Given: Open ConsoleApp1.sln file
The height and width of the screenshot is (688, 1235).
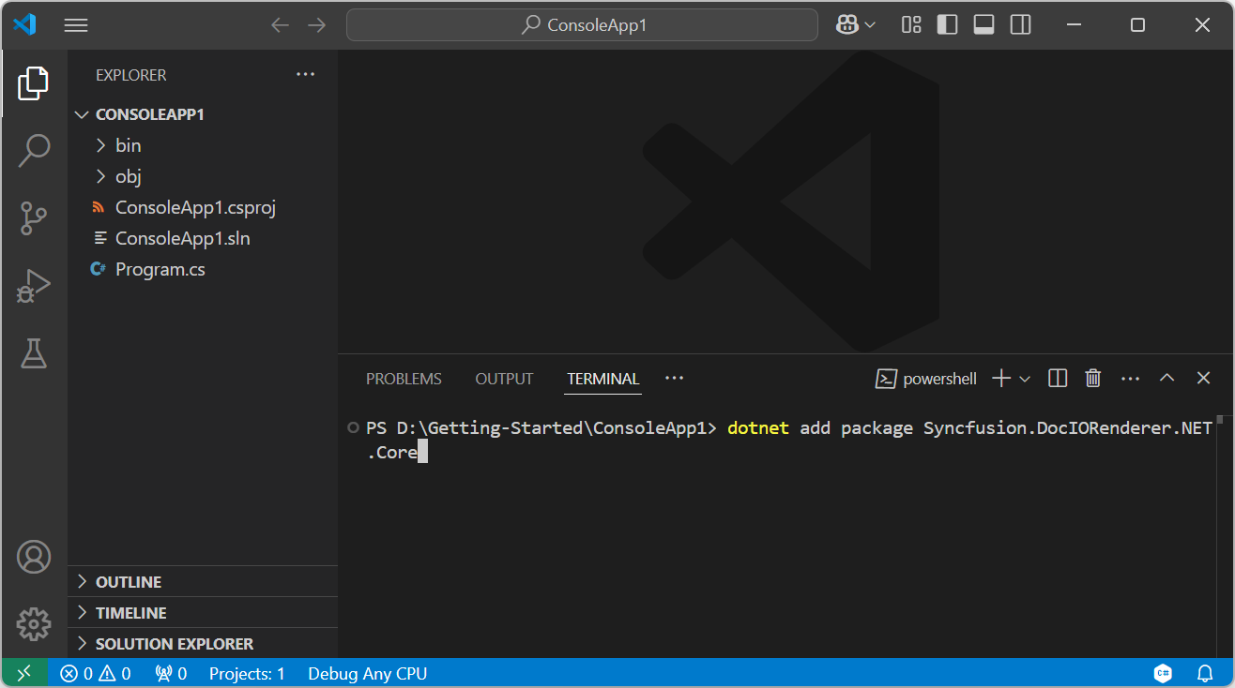Looking at the screenshot, I should 203,238.
